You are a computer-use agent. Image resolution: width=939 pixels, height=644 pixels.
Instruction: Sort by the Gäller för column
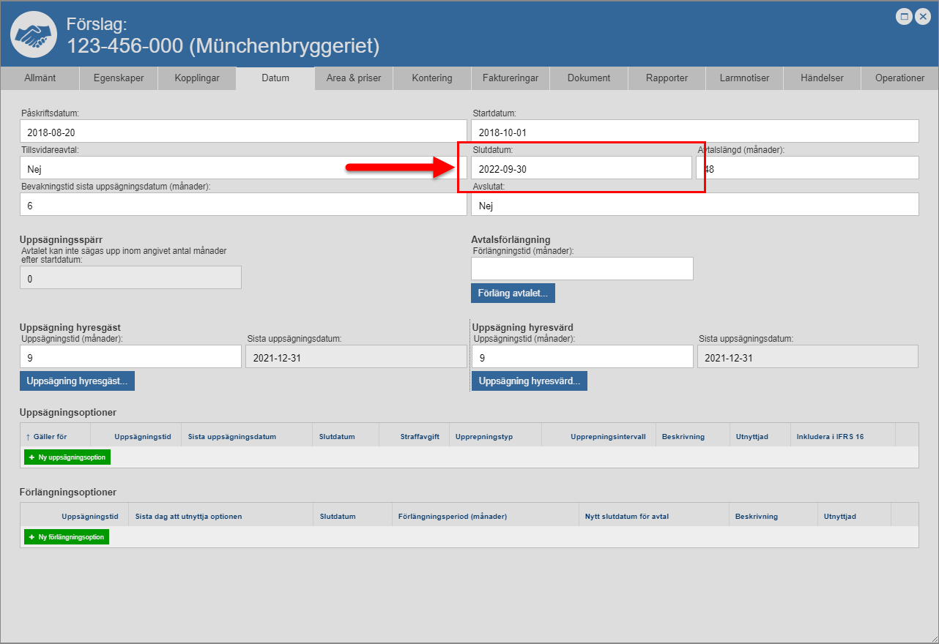(50, 437)
